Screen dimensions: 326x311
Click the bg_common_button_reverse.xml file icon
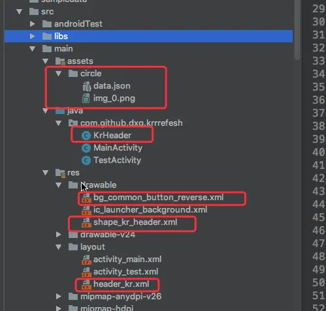[86, 198]
